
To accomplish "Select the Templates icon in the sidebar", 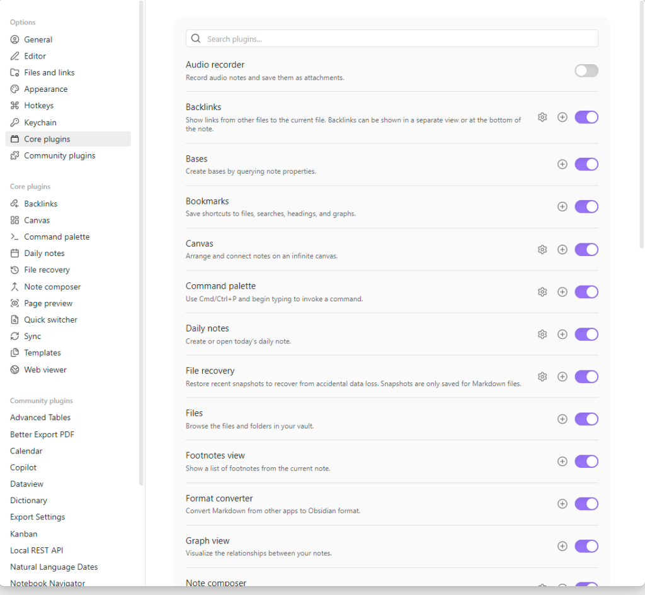I will click(x=14, y=352).
